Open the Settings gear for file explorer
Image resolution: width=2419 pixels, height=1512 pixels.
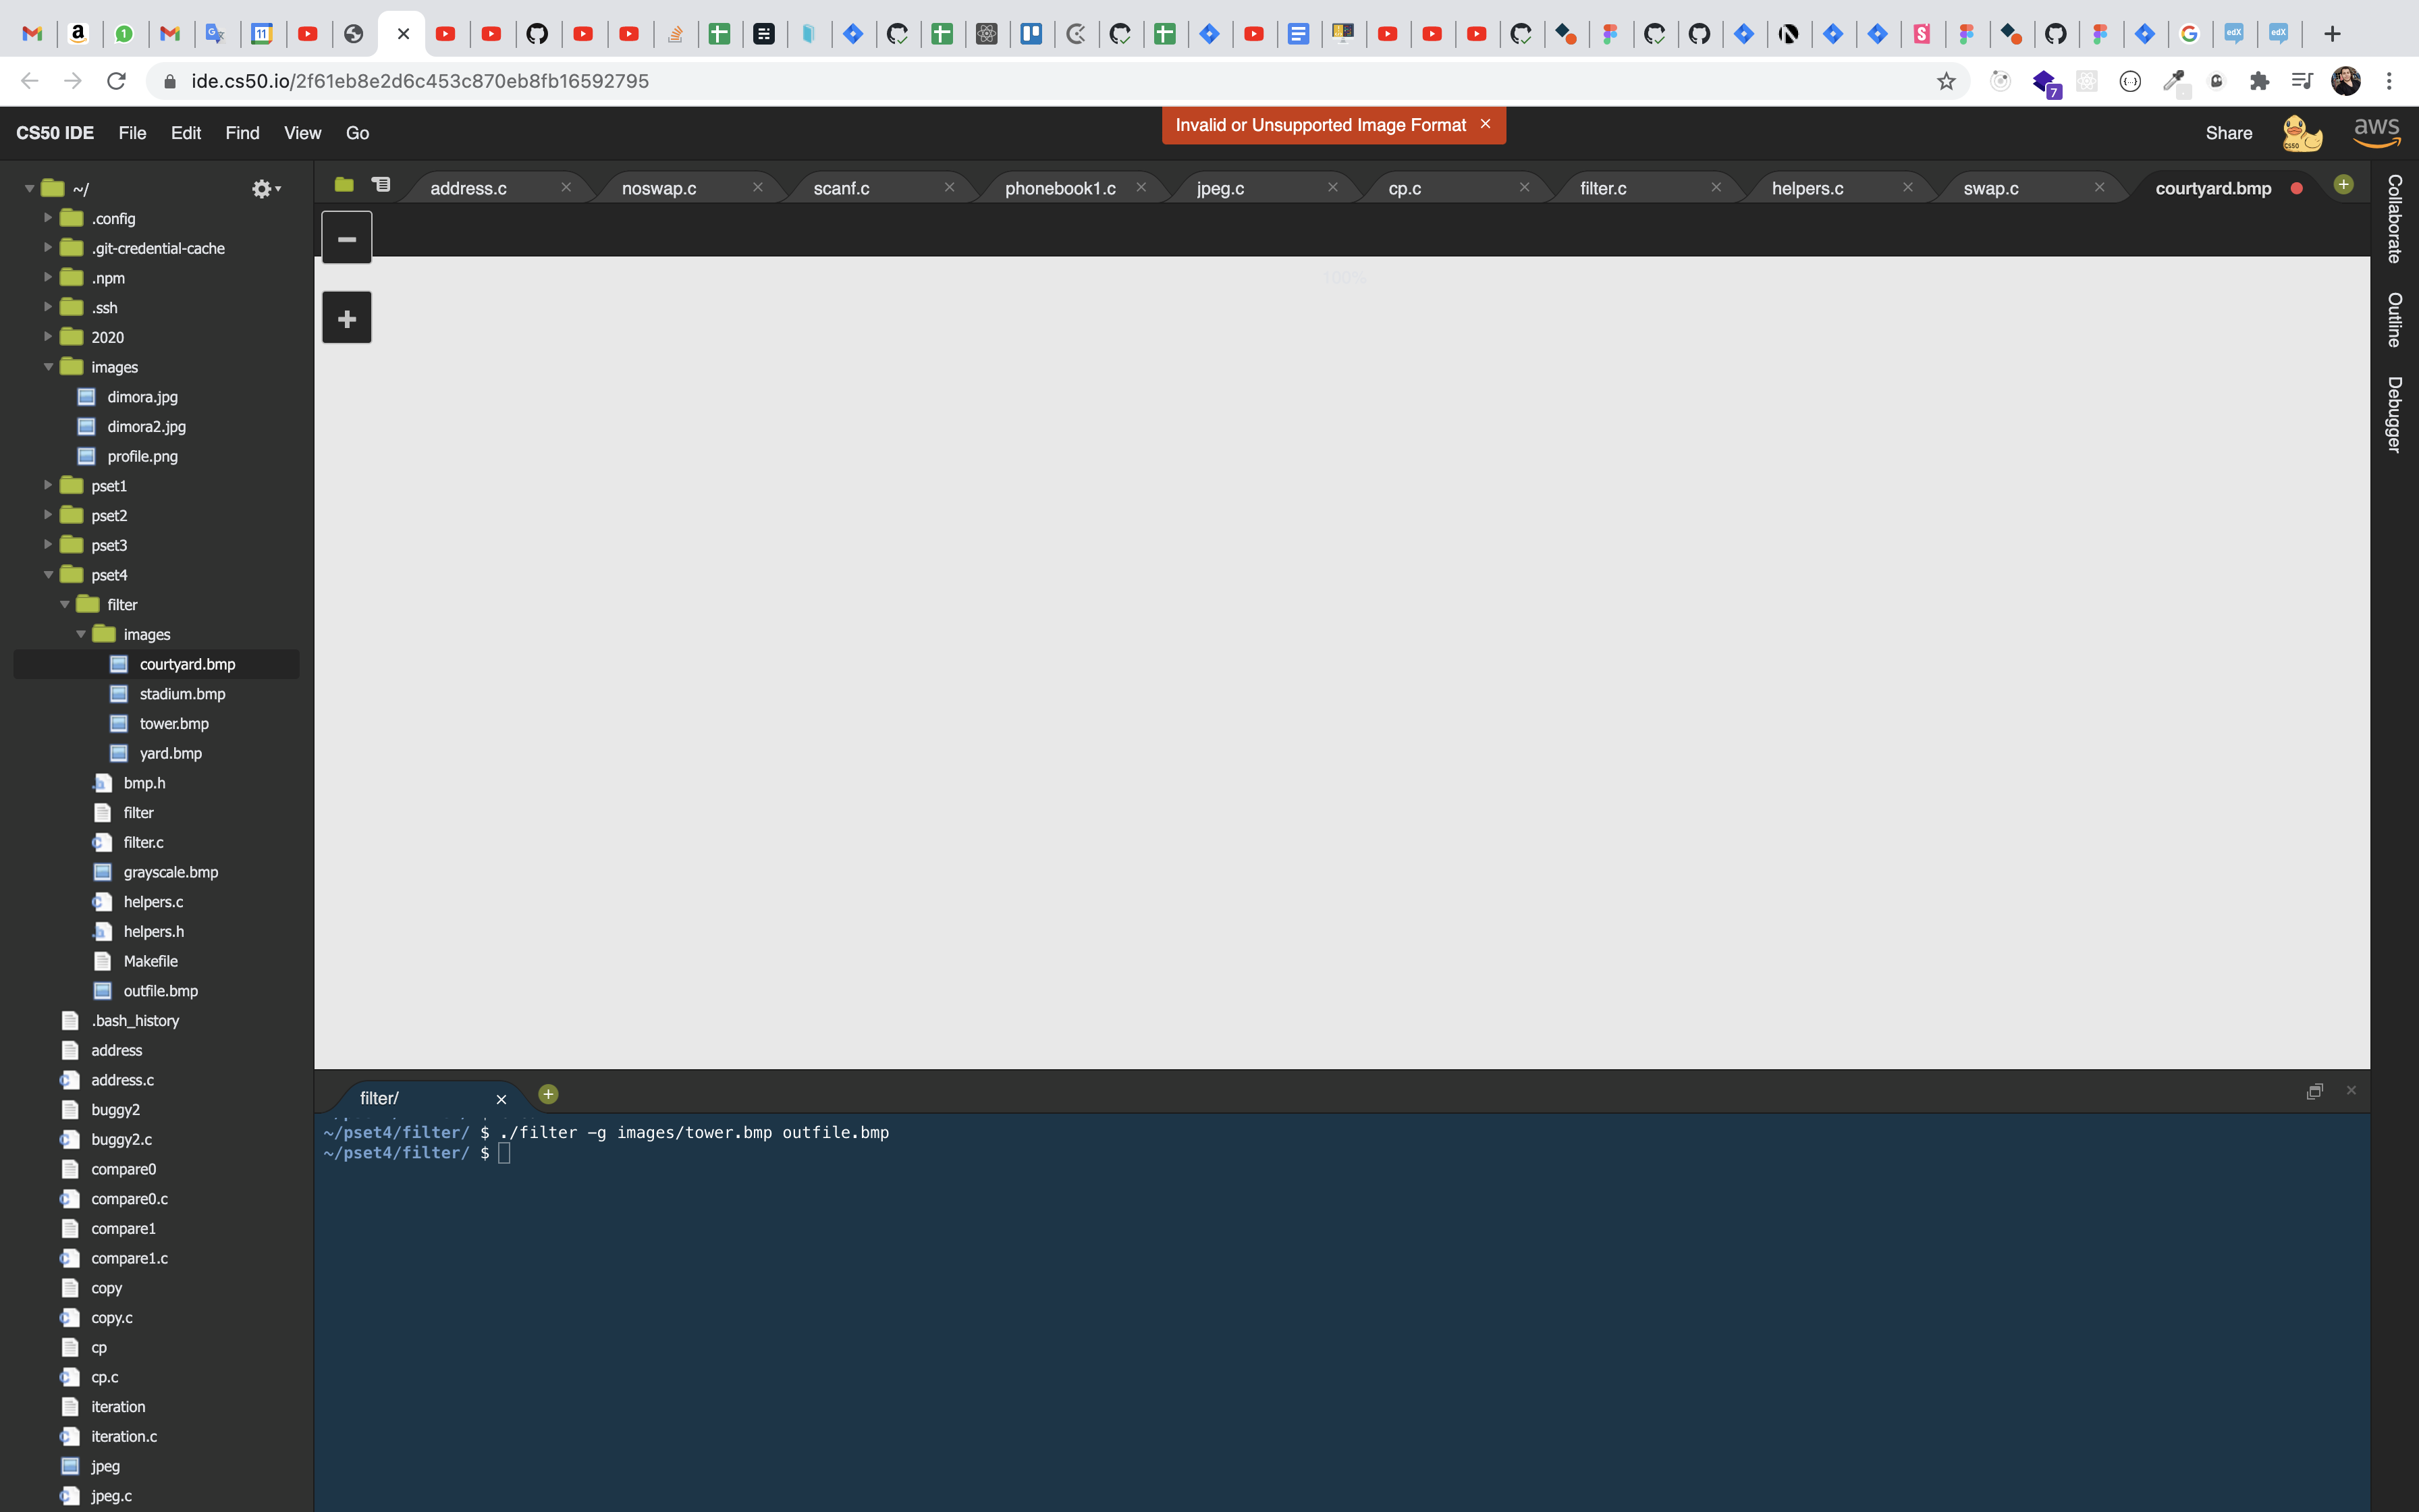tap(265, 188)
